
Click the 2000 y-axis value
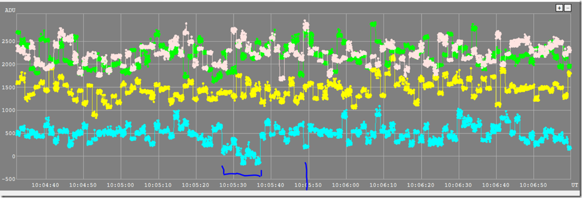pyautogui.click(x=9, y=64)
